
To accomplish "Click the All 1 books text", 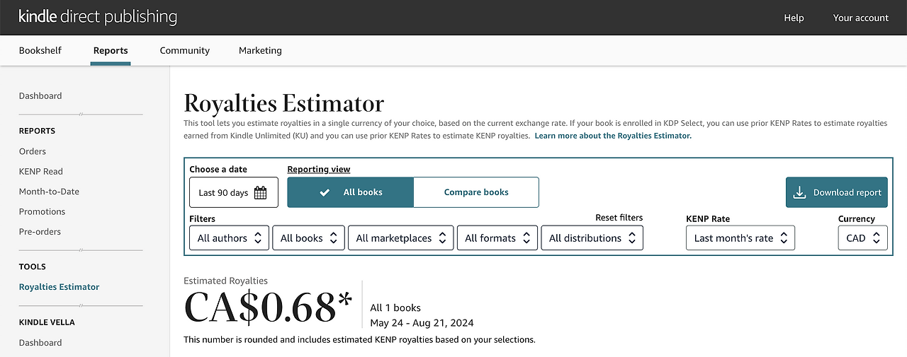I will (395, 308).
